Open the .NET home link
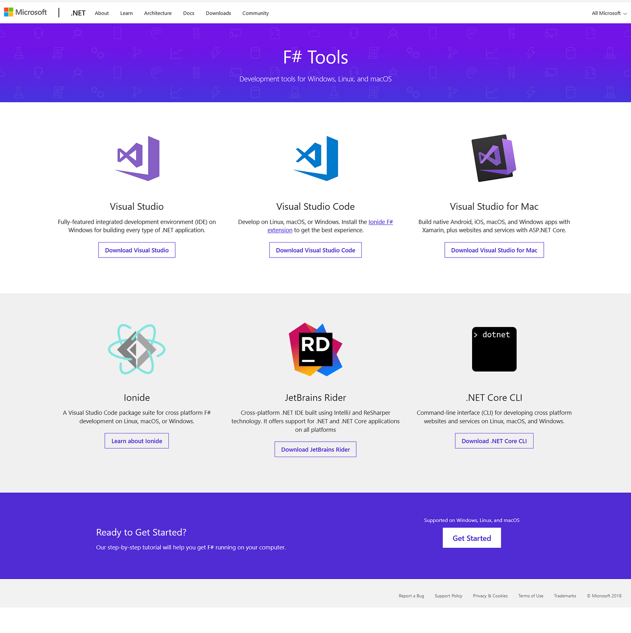The image size is (631, 633). (x=78, y=13)
